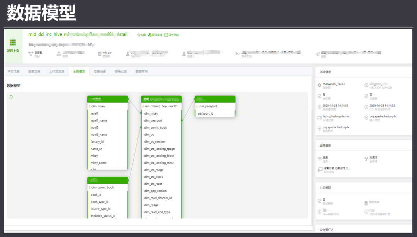Click the map icon beside 存储位置
The width and height of the screenshot is (417, 237).
click(319, 118)
